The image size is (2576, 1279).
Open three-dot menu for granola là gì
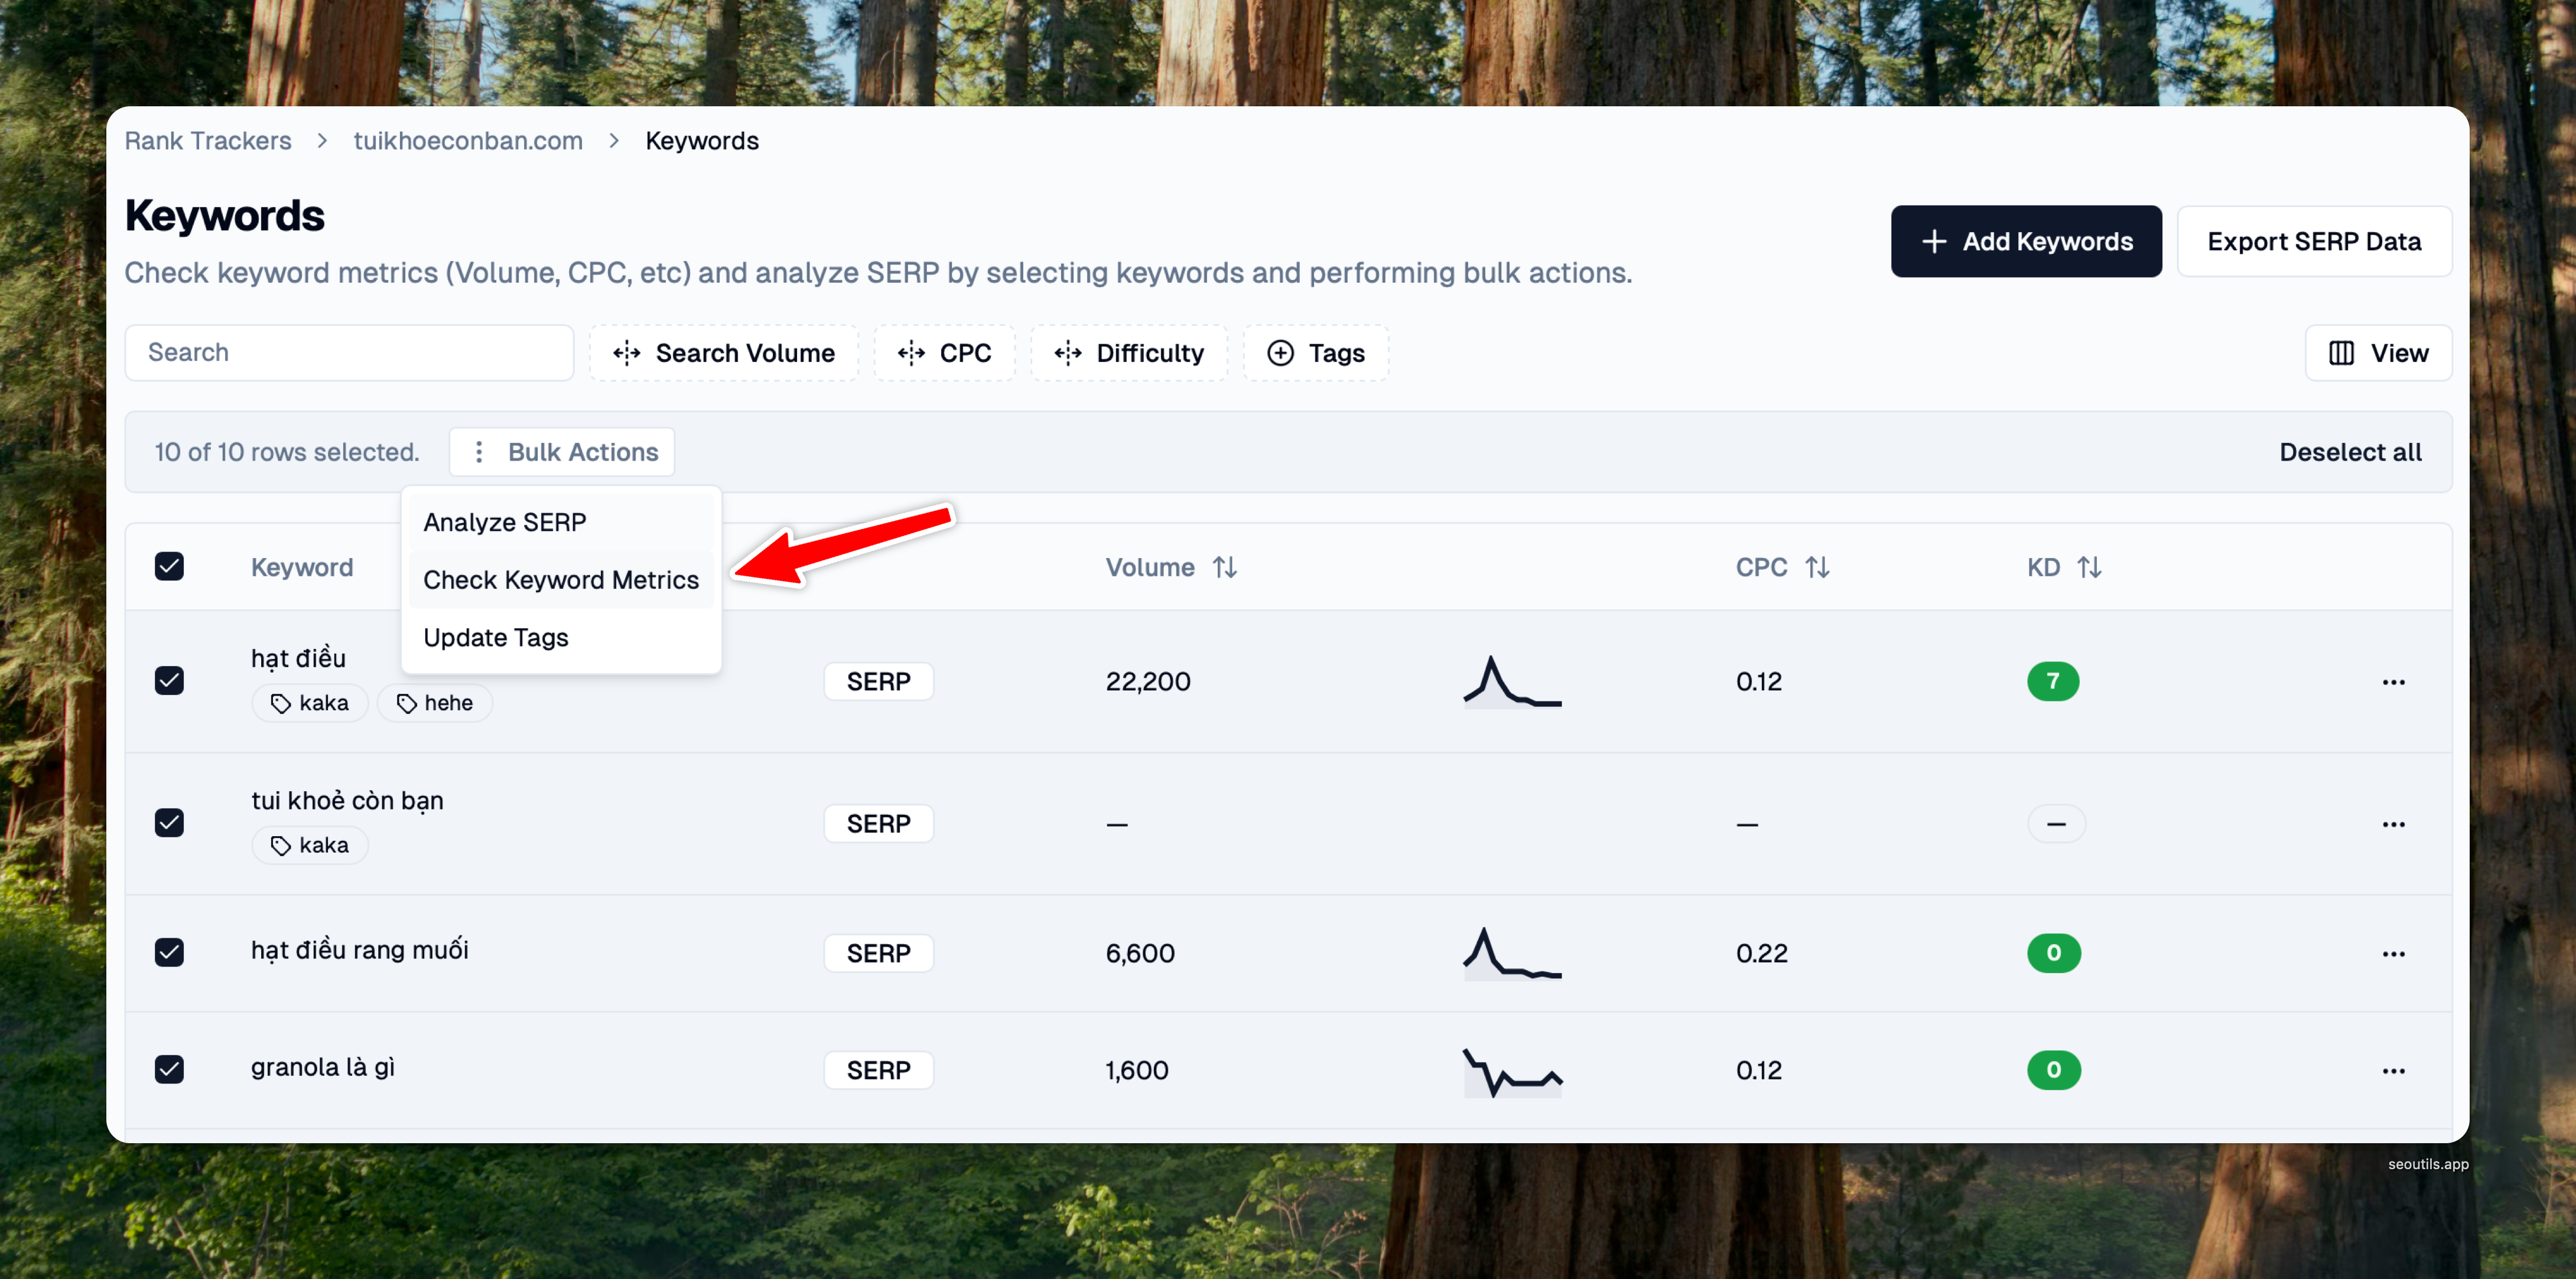(x=2393, y=1070)
